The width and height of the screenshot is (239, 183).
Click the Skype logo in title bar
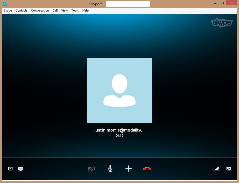5,4
